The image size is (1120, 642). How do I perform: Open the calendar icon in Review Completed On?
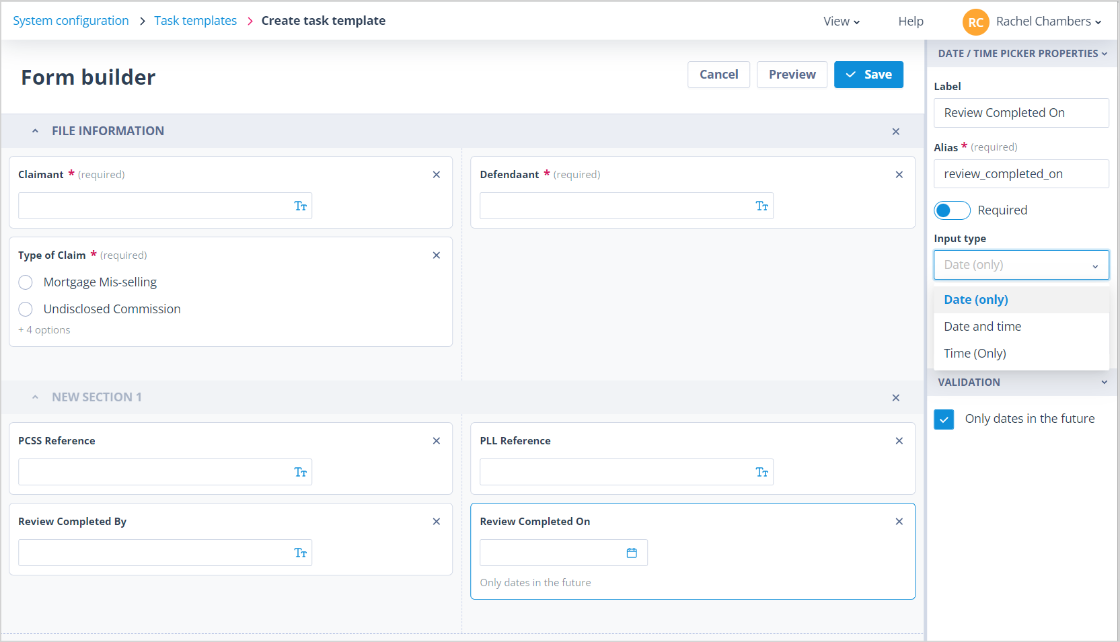632,553
